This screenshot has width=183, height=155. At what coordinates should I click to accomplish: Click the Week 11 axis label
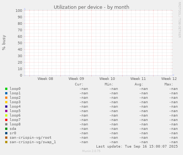[138, 79]
